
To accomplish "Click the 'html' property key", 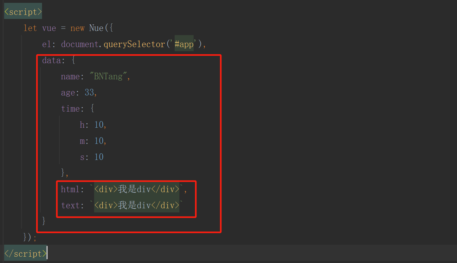I will tap(70, 189).
